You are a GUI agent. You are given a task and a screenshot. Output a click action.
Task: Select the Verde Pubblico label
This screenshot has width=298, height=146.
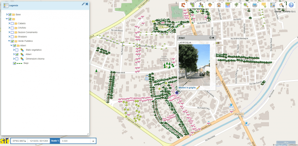point(26,41)
